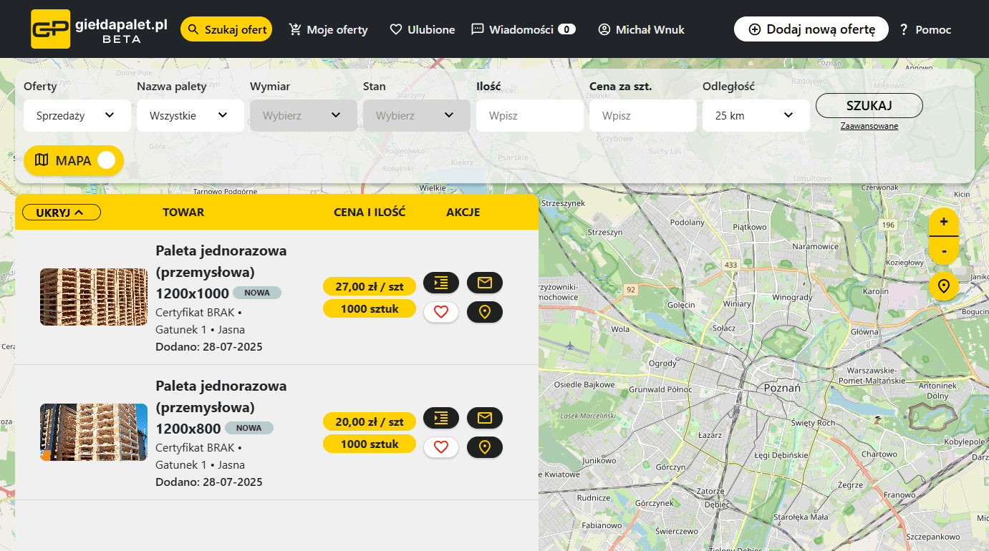
Task: Click 1000 sztuk on the 1200x800 offer
Action: 370,444
